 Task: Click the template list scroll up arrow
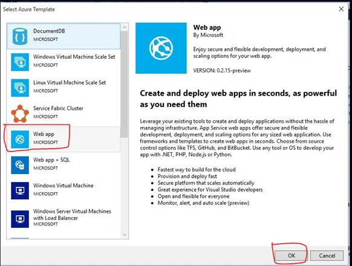pyautogui.click(x=125, y=27)
